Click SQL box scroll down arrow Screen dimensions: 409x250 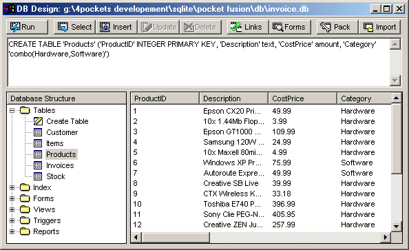pyautogui.click(x=395, y=81)
